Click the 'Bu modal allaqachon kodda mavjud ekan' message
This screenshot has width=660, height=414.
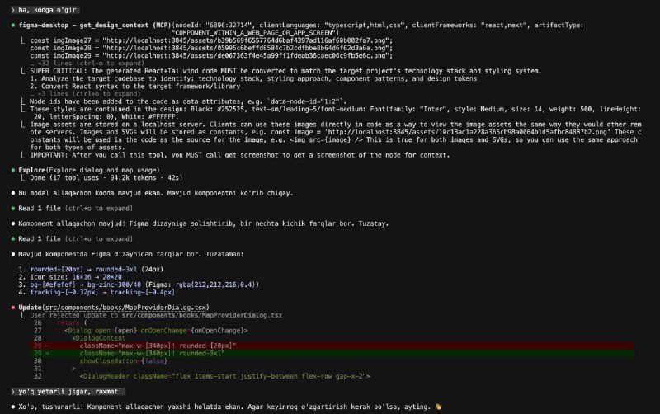pos(156,193)
